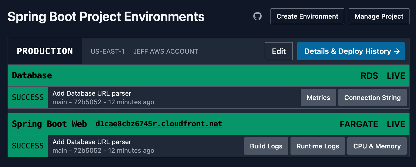Edit the Production environment
The height and width of the screenshot is (167, 416).
pos(279,51)
